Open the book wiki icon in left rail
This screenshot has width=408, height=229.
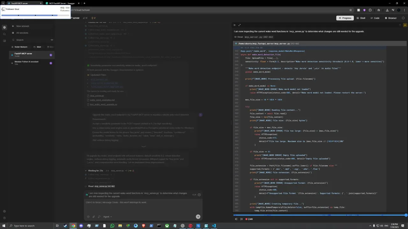coord(4,41)
